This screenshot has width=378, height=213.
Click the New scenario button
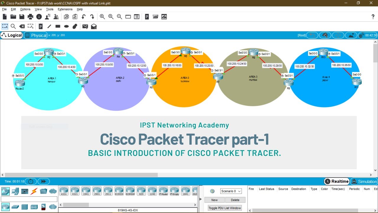[214, 200]
